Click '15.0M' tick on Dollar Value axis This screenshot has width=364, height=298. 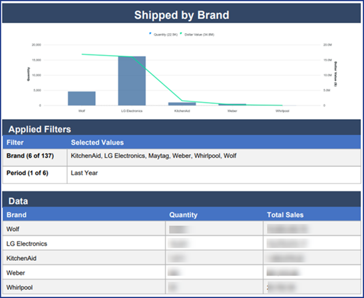point(328,60)
